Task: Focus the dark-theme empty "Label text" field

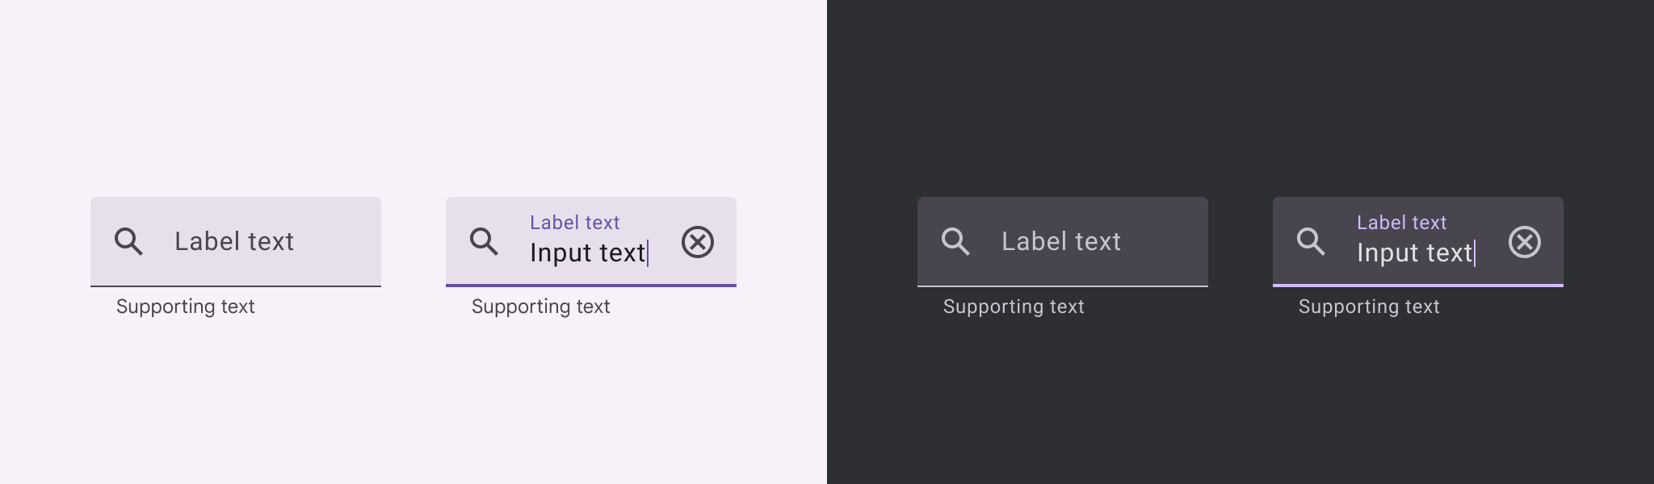Action: pos(1061,241)
